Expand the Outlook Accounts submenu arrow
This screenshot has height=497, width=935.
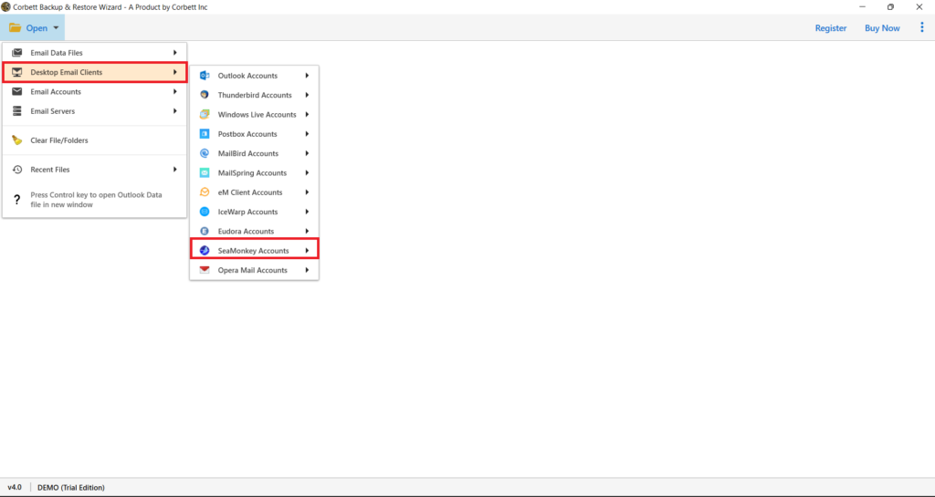pyautogui.click(x=307, y=76)
